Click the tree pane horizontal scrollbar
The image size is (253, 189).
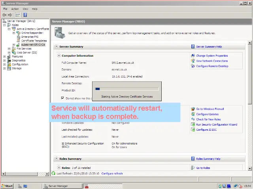tap(25, 174)
